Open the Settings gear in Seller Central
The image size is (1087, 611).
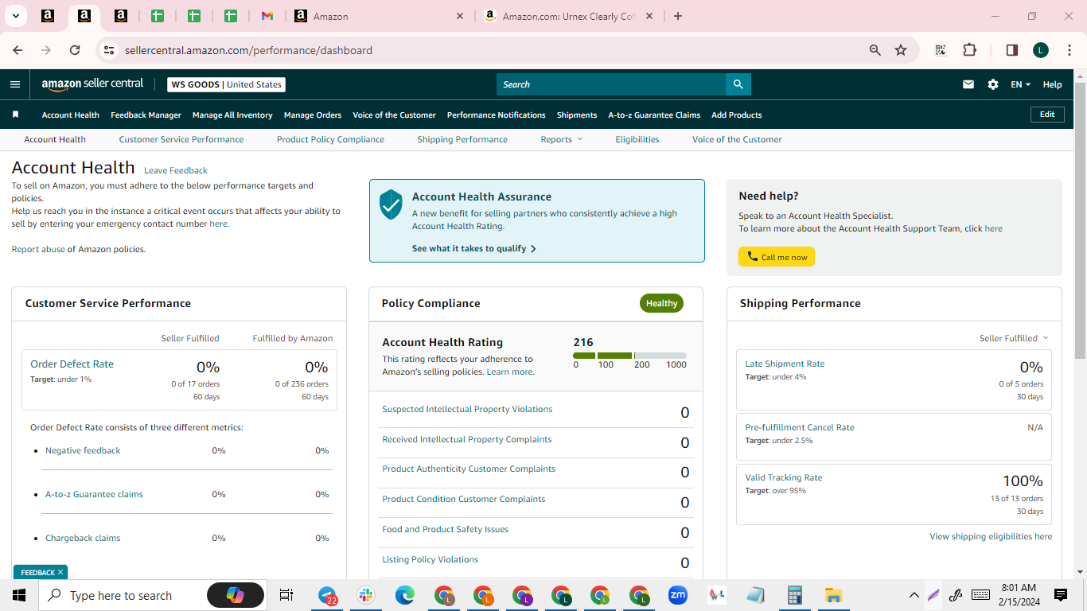point(993,84)
